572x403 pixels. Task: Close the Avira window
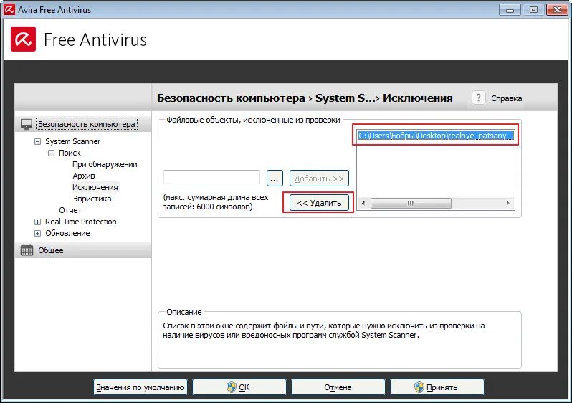tap(557, 10)
